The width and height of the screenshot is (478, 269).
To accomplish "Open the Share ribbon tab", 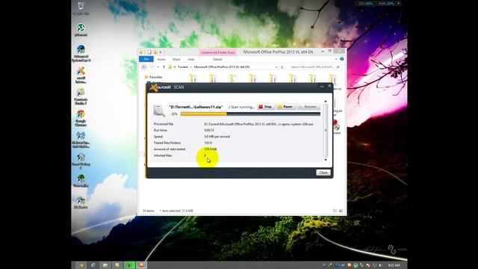I will coord(176,60).
